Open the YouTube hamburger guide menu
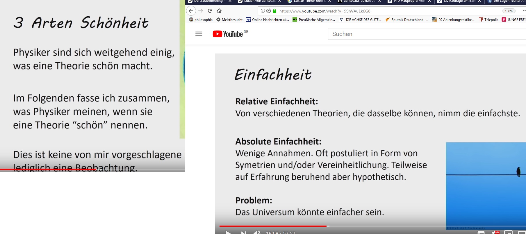526x234 pixels. 199,34
